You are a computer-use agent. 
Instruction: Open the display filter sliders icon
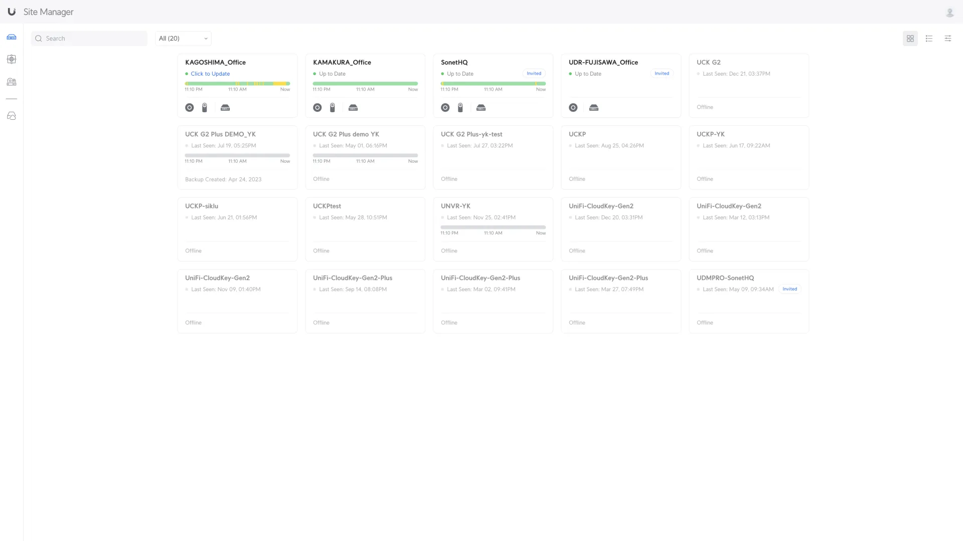947,39
